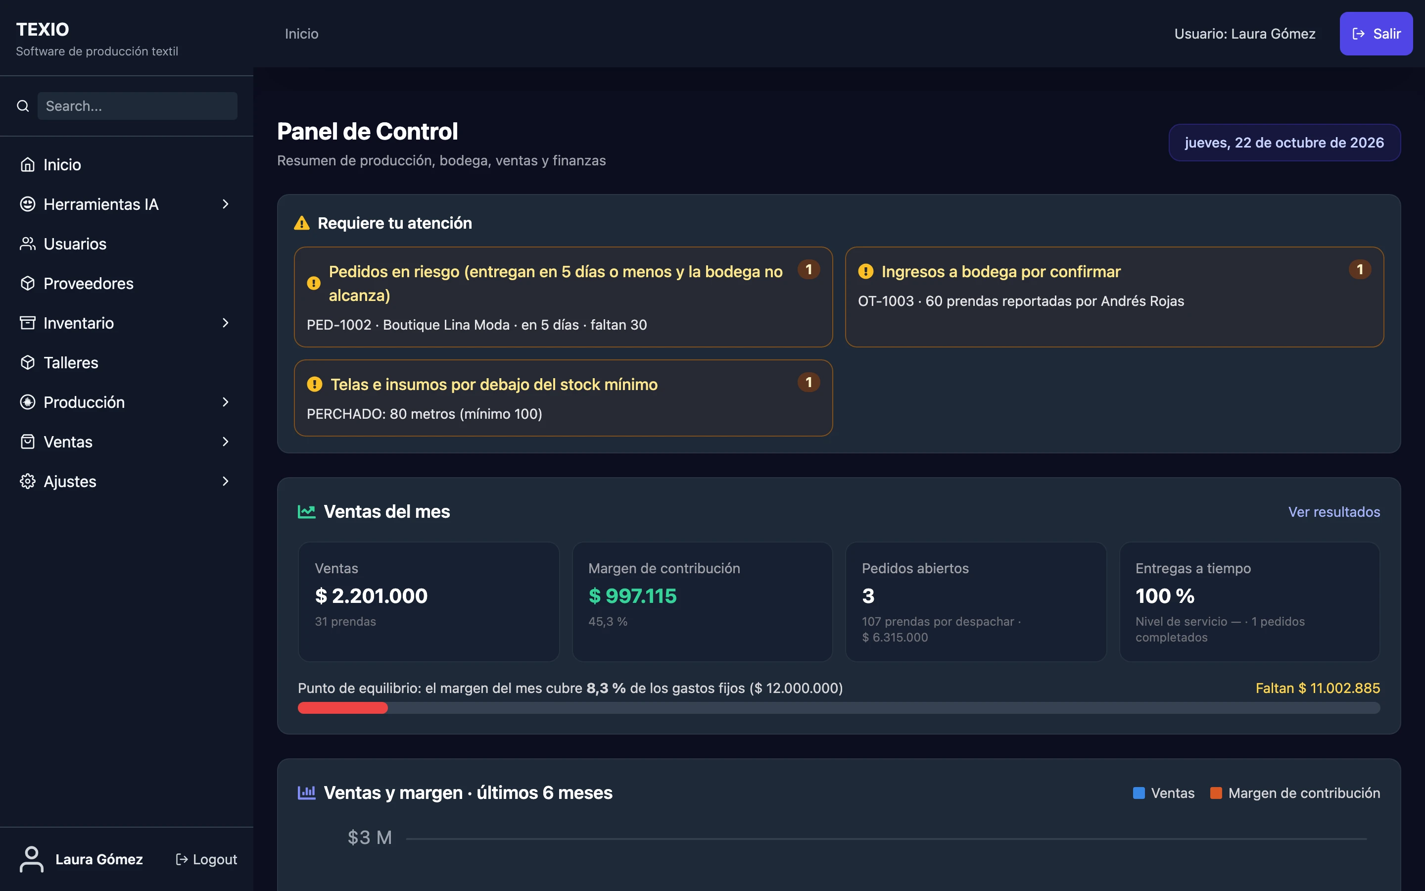Click the alert icon on Telas e insumos card
The height and width of the screenshot is (891, 1425).
(315, 384)
